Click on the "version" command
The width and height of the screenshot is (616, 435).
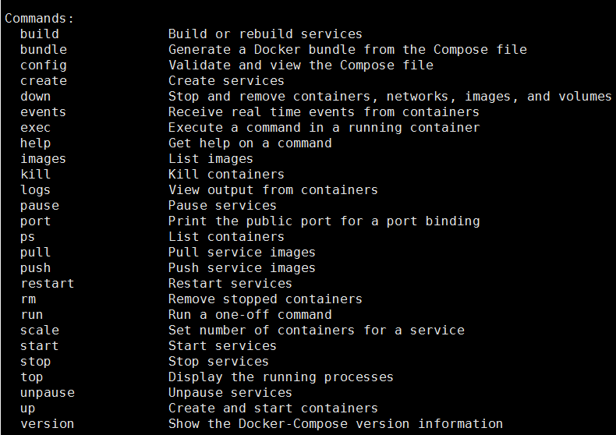(47, 424)
